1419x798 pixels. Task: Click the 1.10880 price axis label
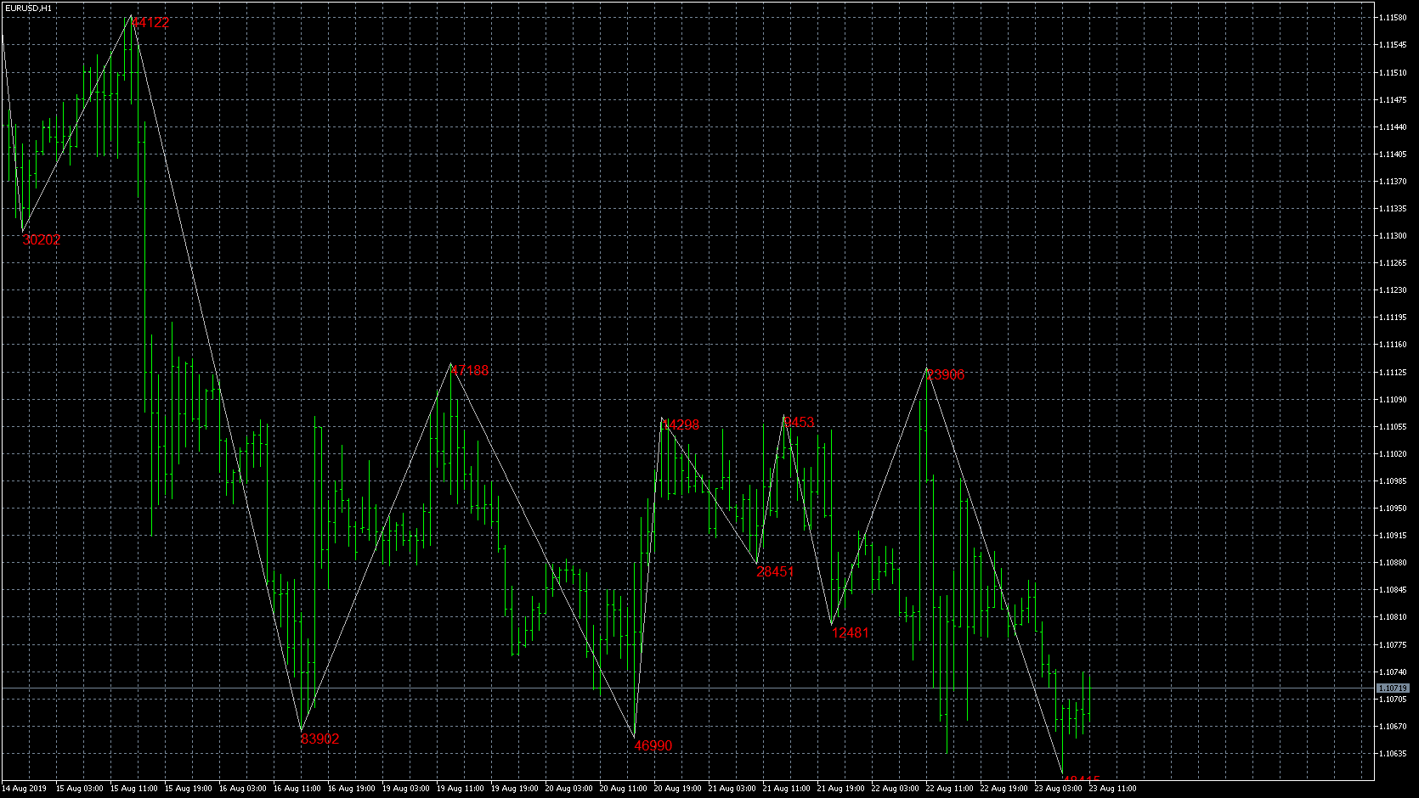tap(1393, 563)
